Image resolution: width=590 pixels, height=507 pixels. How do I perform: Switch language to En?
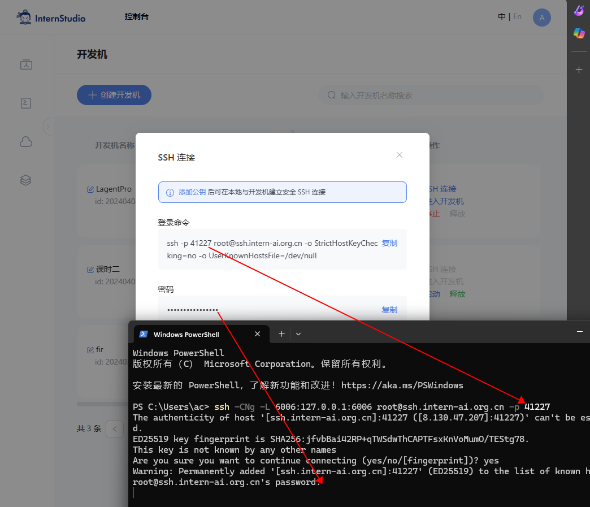point(517,16)
